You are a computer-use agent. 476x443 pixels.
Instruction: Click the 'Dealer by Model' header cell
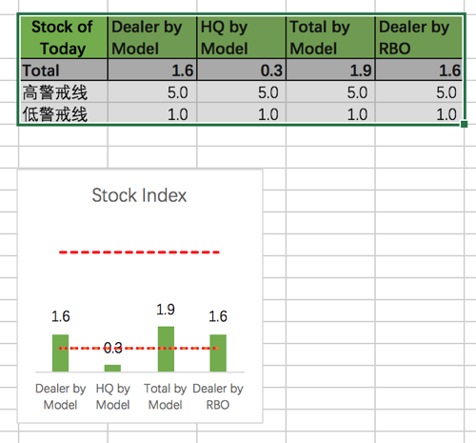point(152,37)
